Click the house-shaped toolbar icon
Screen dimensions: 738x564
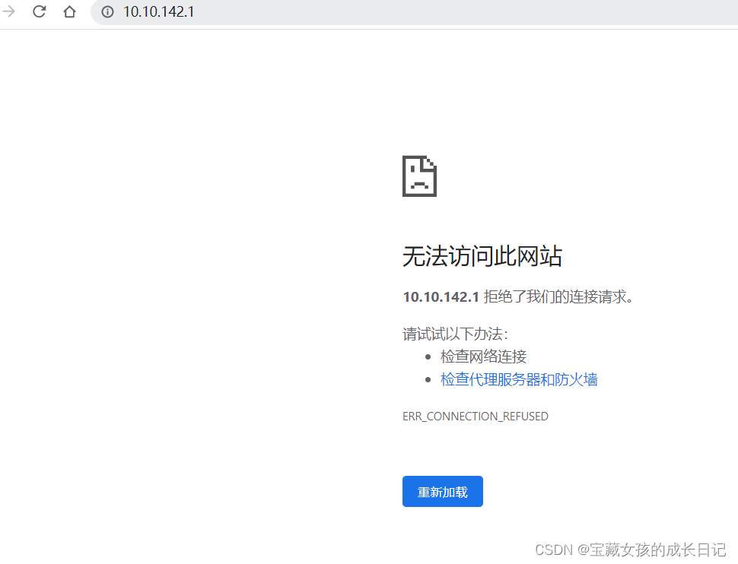[69, 12]
